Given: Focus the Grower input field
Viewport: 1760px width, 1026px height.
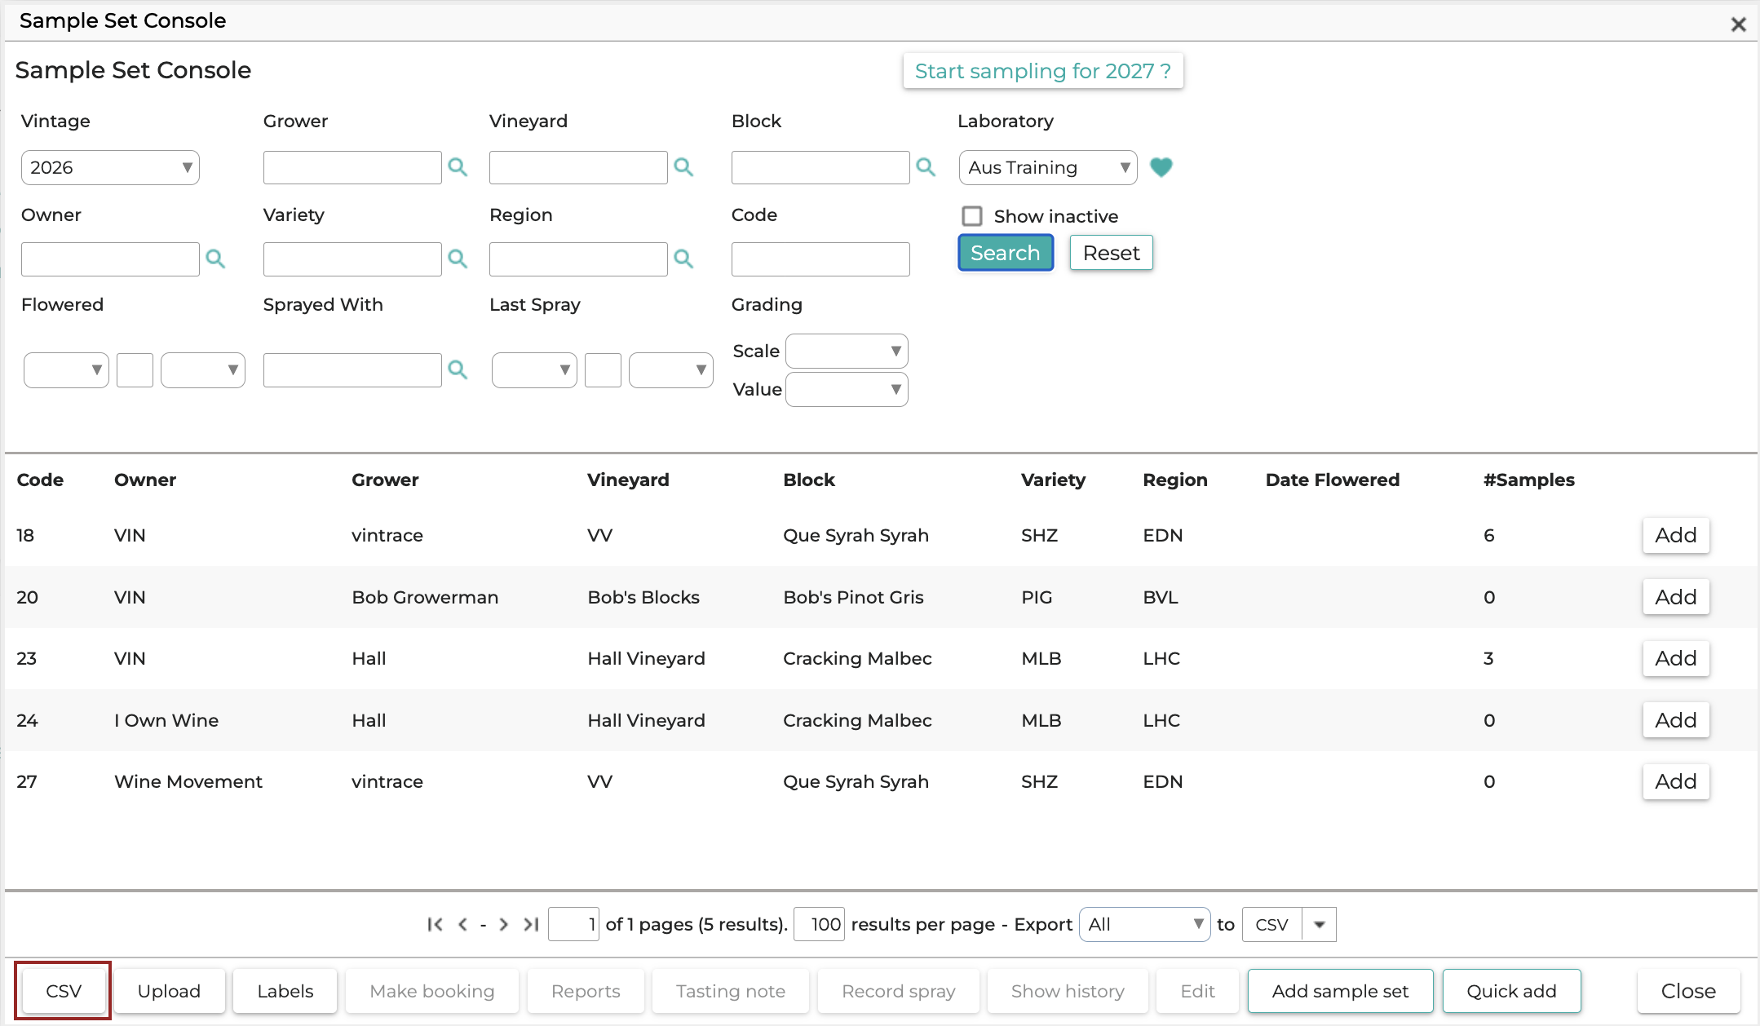Looking at the screenshot, I should click(x=352, y=167).
